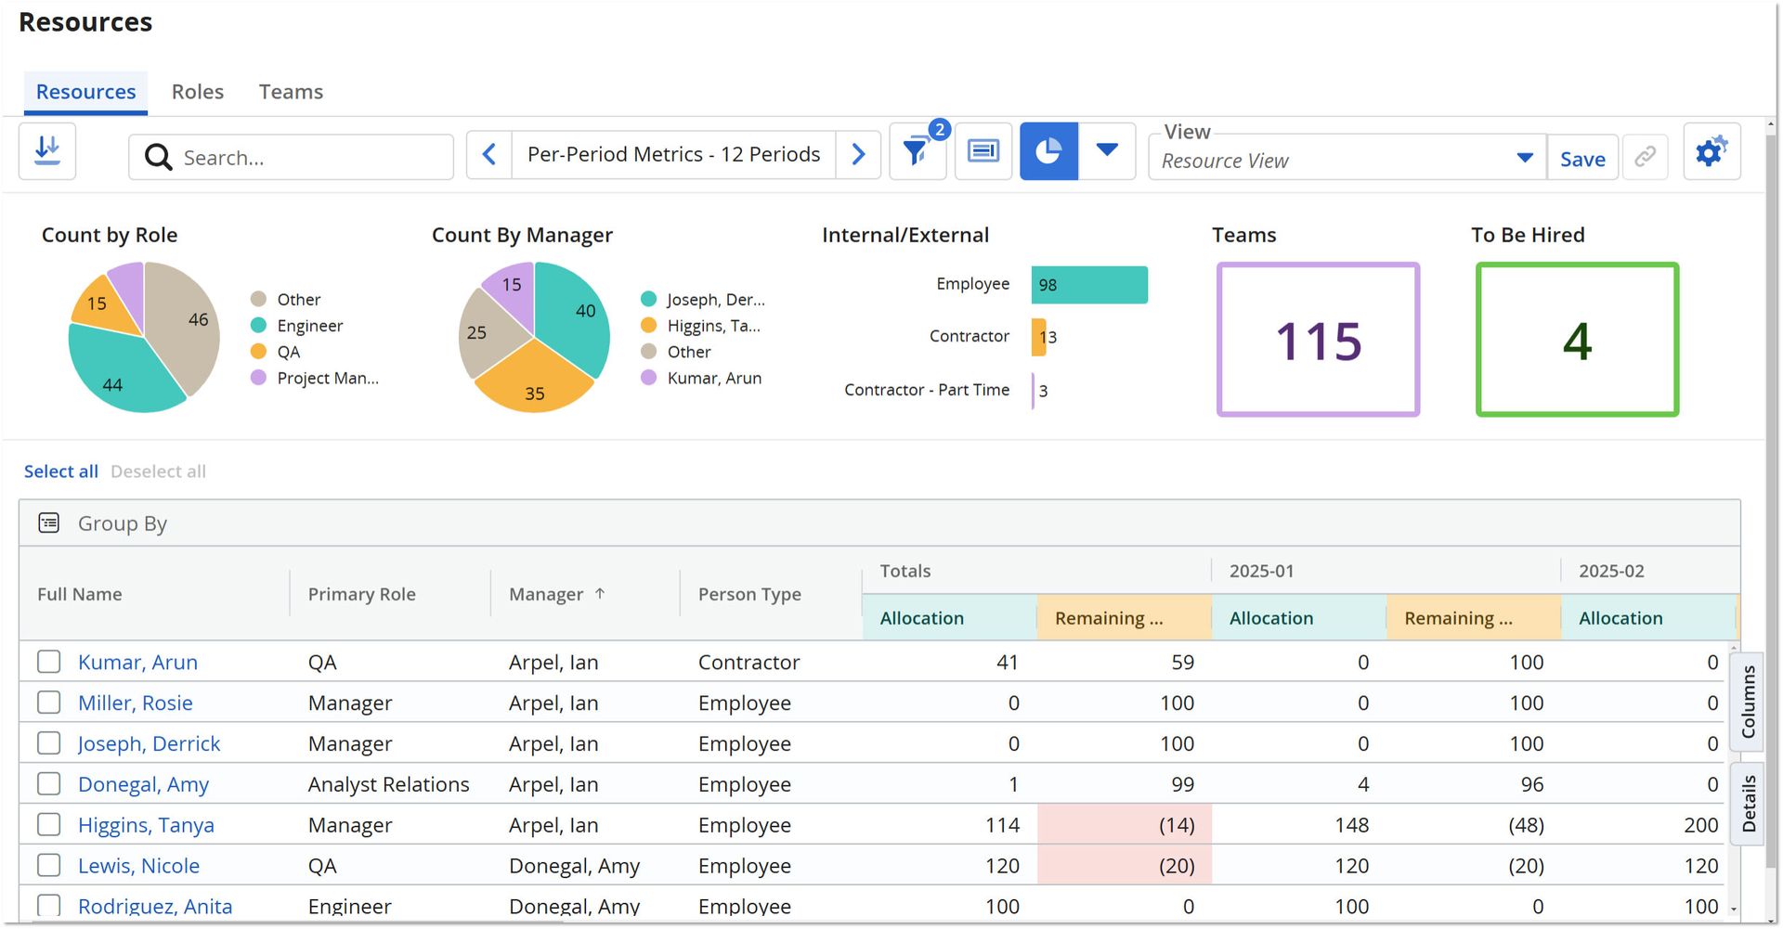Click the Select all link
This screenshot has height=929, width=1783.
61,471
